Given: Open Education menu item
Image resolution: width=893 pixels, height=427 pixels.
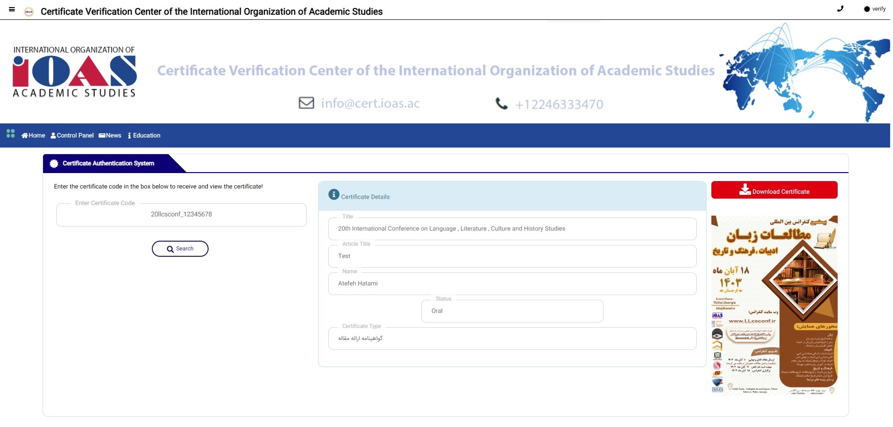Looking at the screenshot, I should 144,135.
